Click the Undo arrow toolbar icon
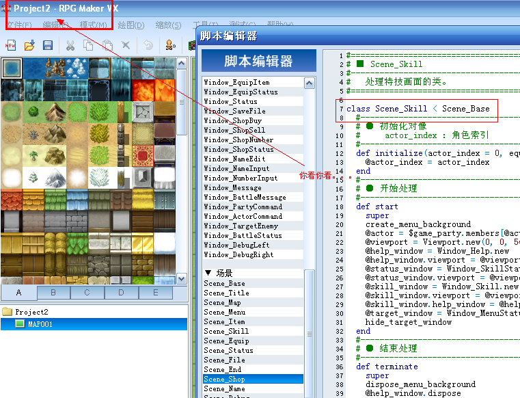This screenshot has width=520, height=398. click(x=148, y=45)
